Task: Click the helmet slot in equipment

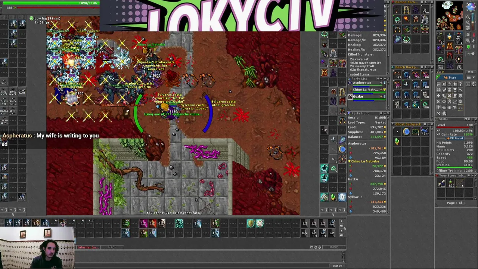Action: point(449,37)
